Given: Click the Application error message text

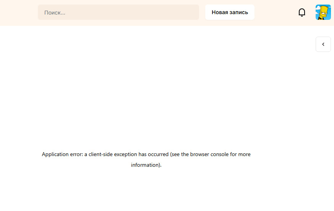Looking at the screenshot, I should pos(146,159).
